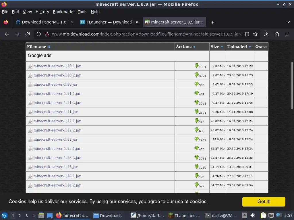This screenshot has width=294, height=220.
Task: Open a new browser tab
Action: (x=212, y=22)
